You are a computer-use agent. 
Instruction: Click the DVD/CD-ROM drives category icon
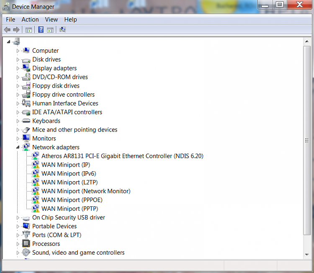coord(26,77)
